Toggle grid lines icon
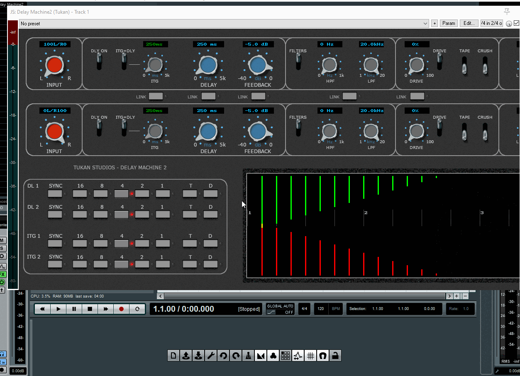 click(310, 355)
